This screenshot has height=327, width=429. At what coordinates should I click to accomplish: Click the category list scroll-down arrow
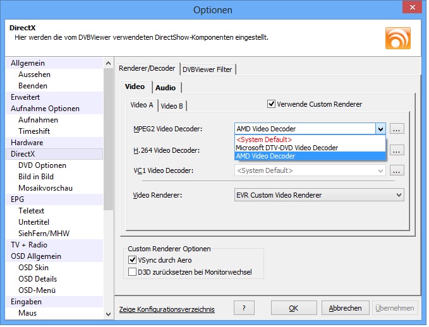point(109,315)
